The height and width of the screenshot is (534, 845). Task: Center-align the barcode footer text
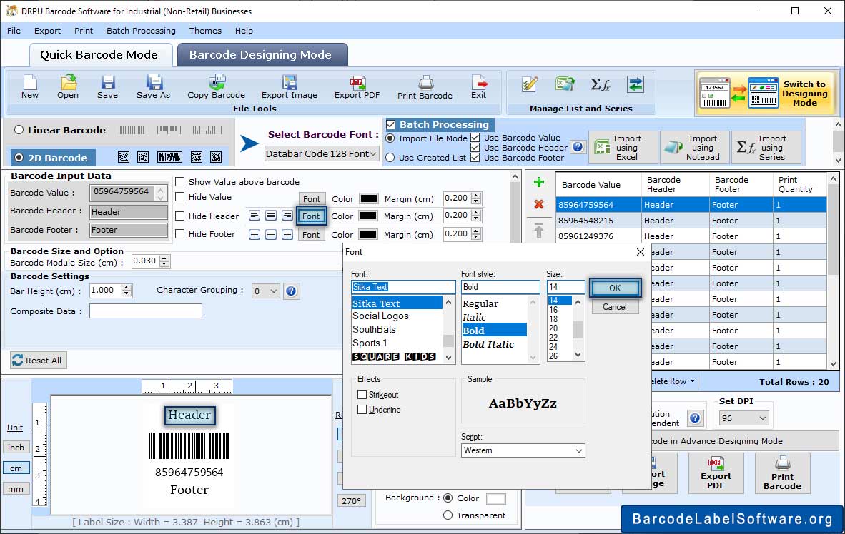pos(271,235)
